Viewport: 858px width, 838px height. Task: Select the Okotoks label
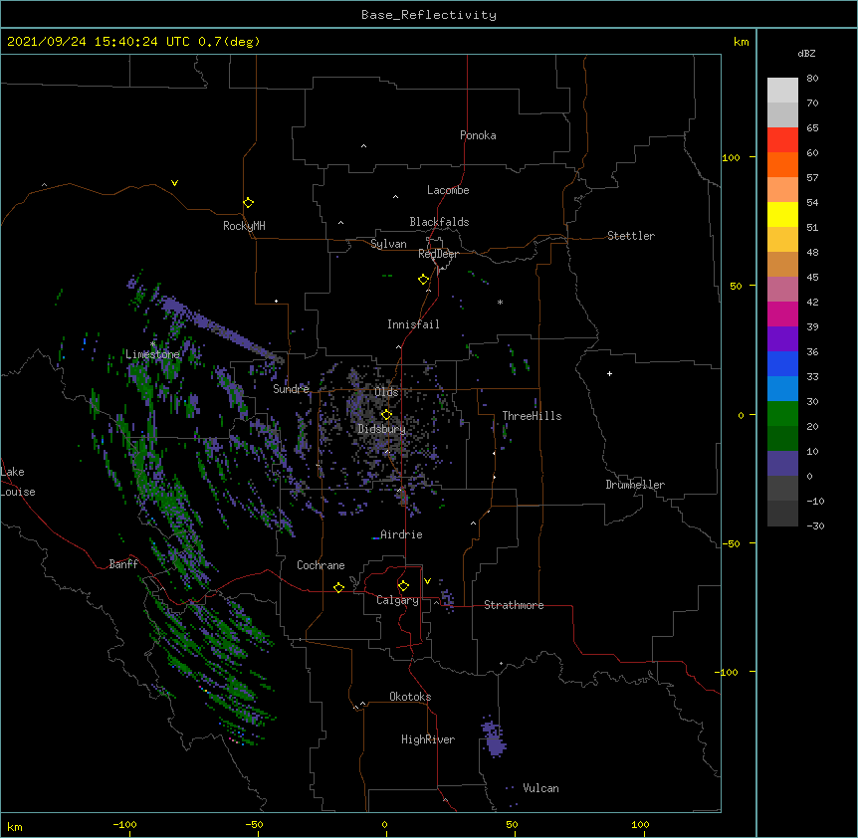pos(410,697)
